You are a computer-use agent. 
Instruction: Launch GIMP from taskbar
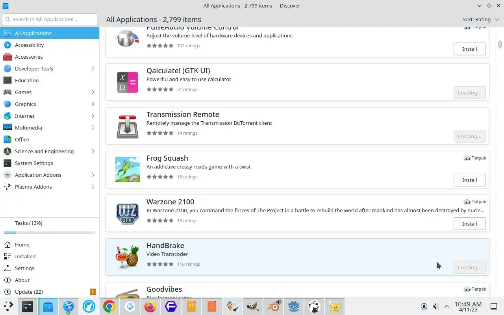(x=253, y=306)
